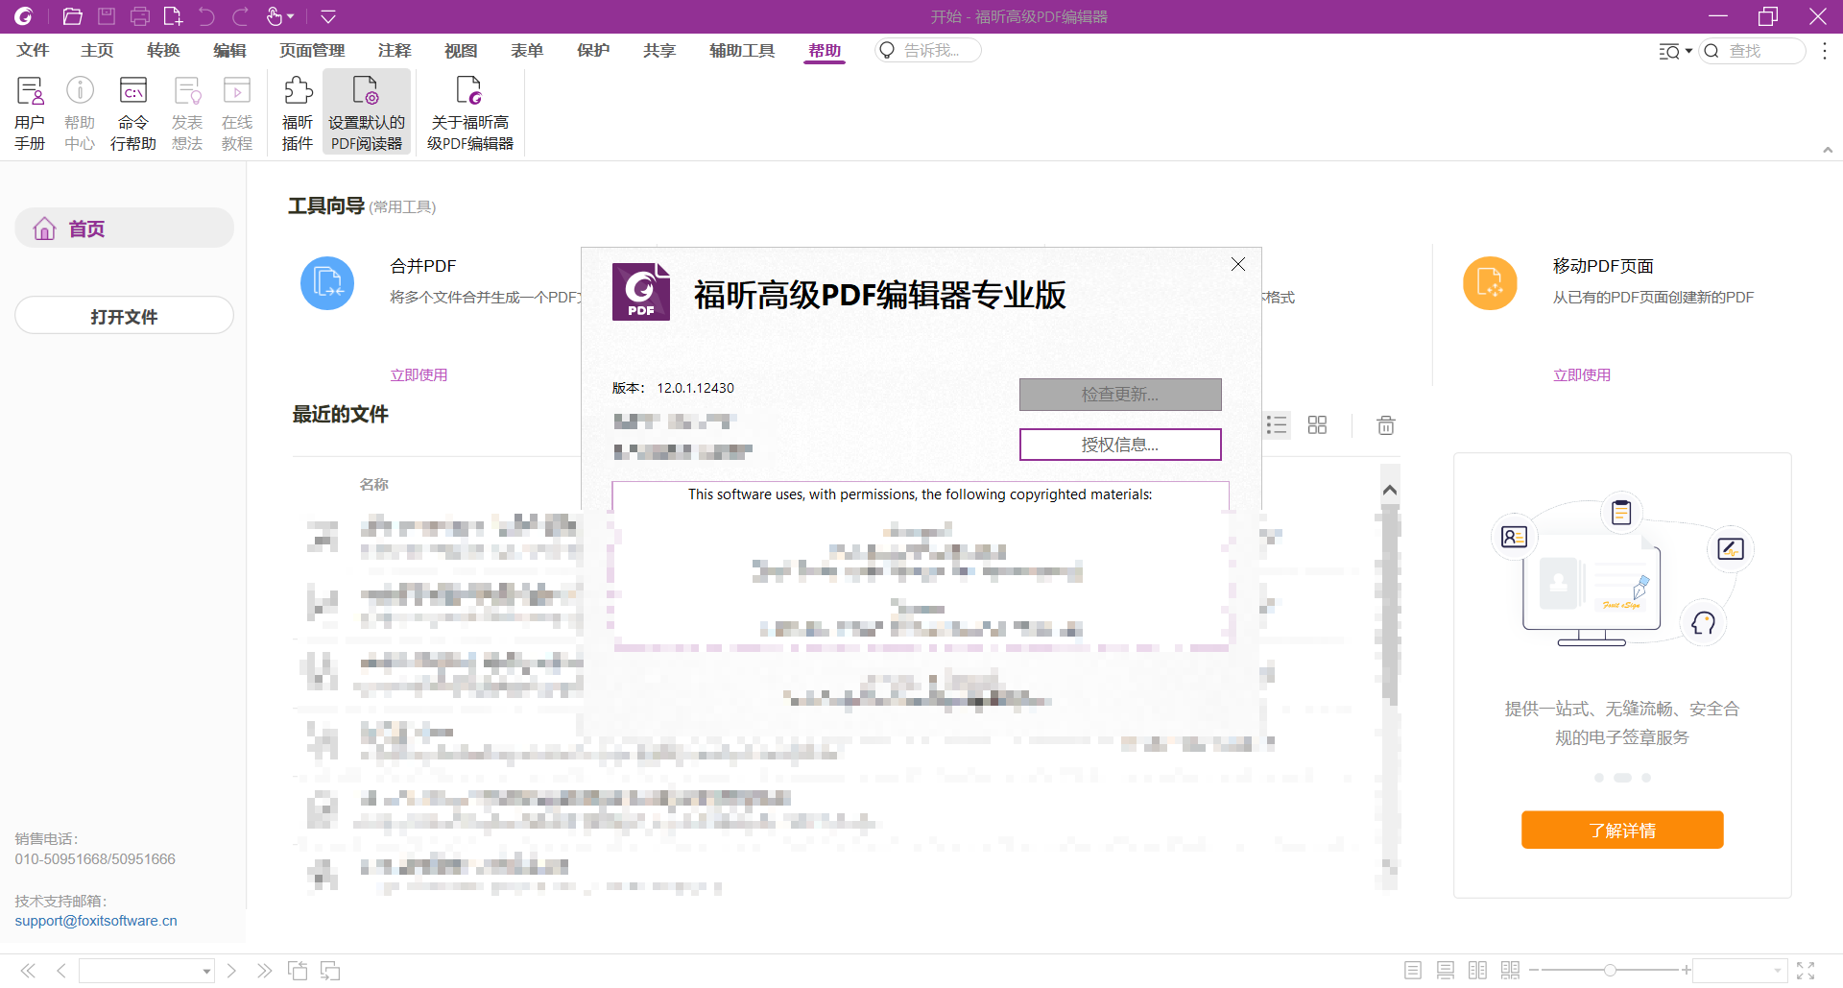Click the 合并PDF blue tool icon
This screenshot has width=1843, height=988.
pos(327,283)
